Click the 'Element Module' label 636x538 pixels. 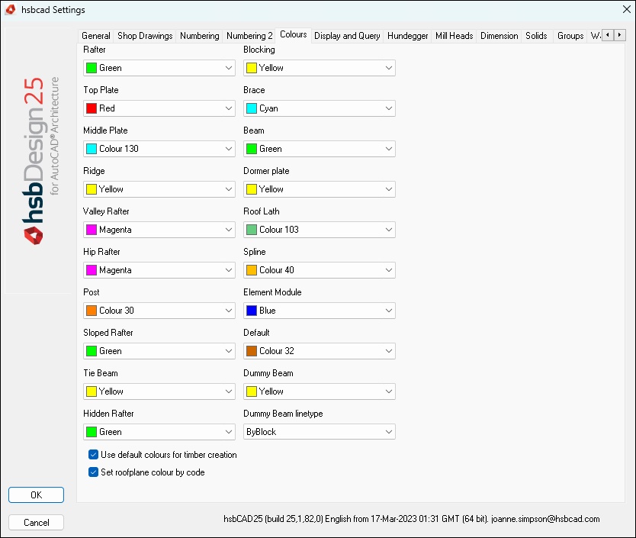[272, 292]
